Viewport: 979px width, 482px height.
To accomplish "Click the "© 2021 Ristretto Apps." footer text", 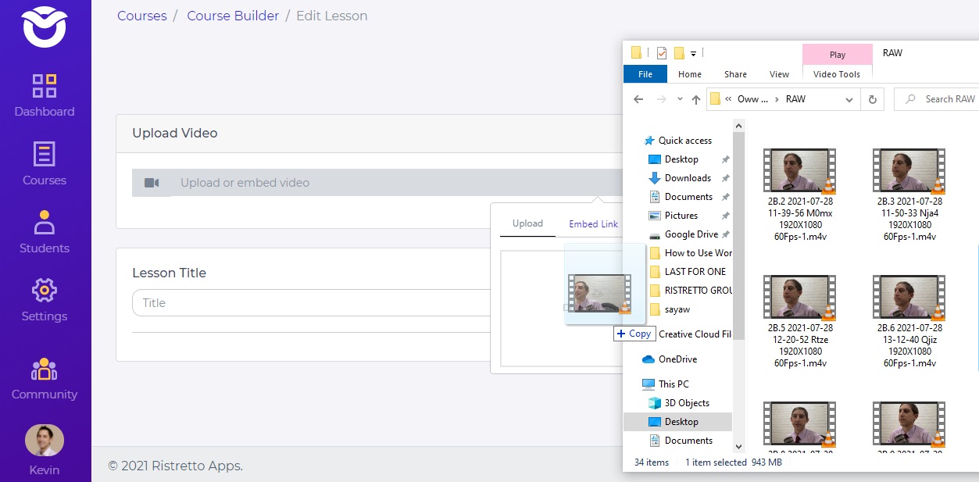I will point(176,466).
